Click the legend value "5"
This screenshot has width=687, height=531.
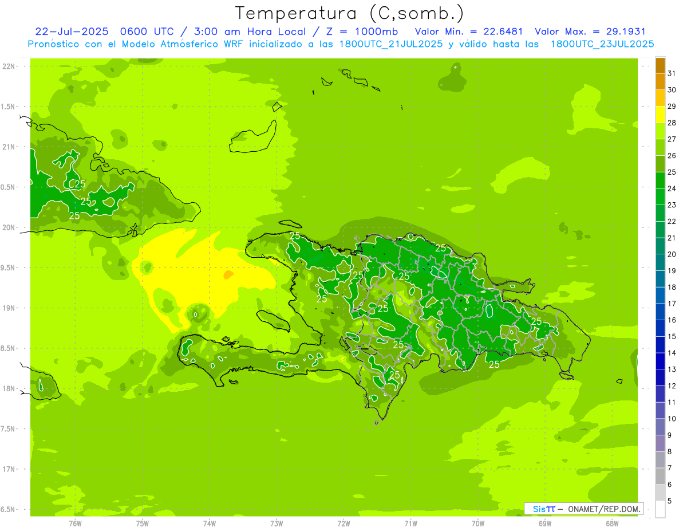pos(670,501)
